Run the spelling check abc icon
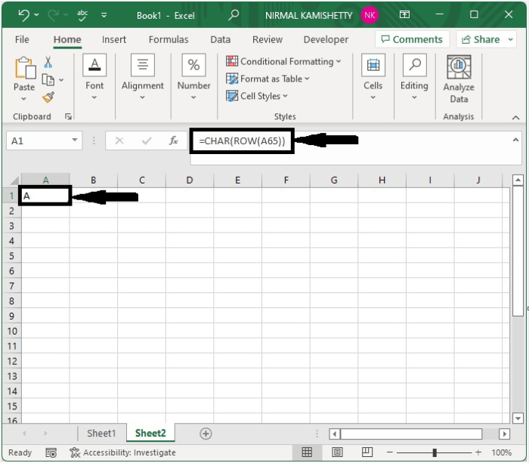The image size is (529, 463). (x=82, y=15)
